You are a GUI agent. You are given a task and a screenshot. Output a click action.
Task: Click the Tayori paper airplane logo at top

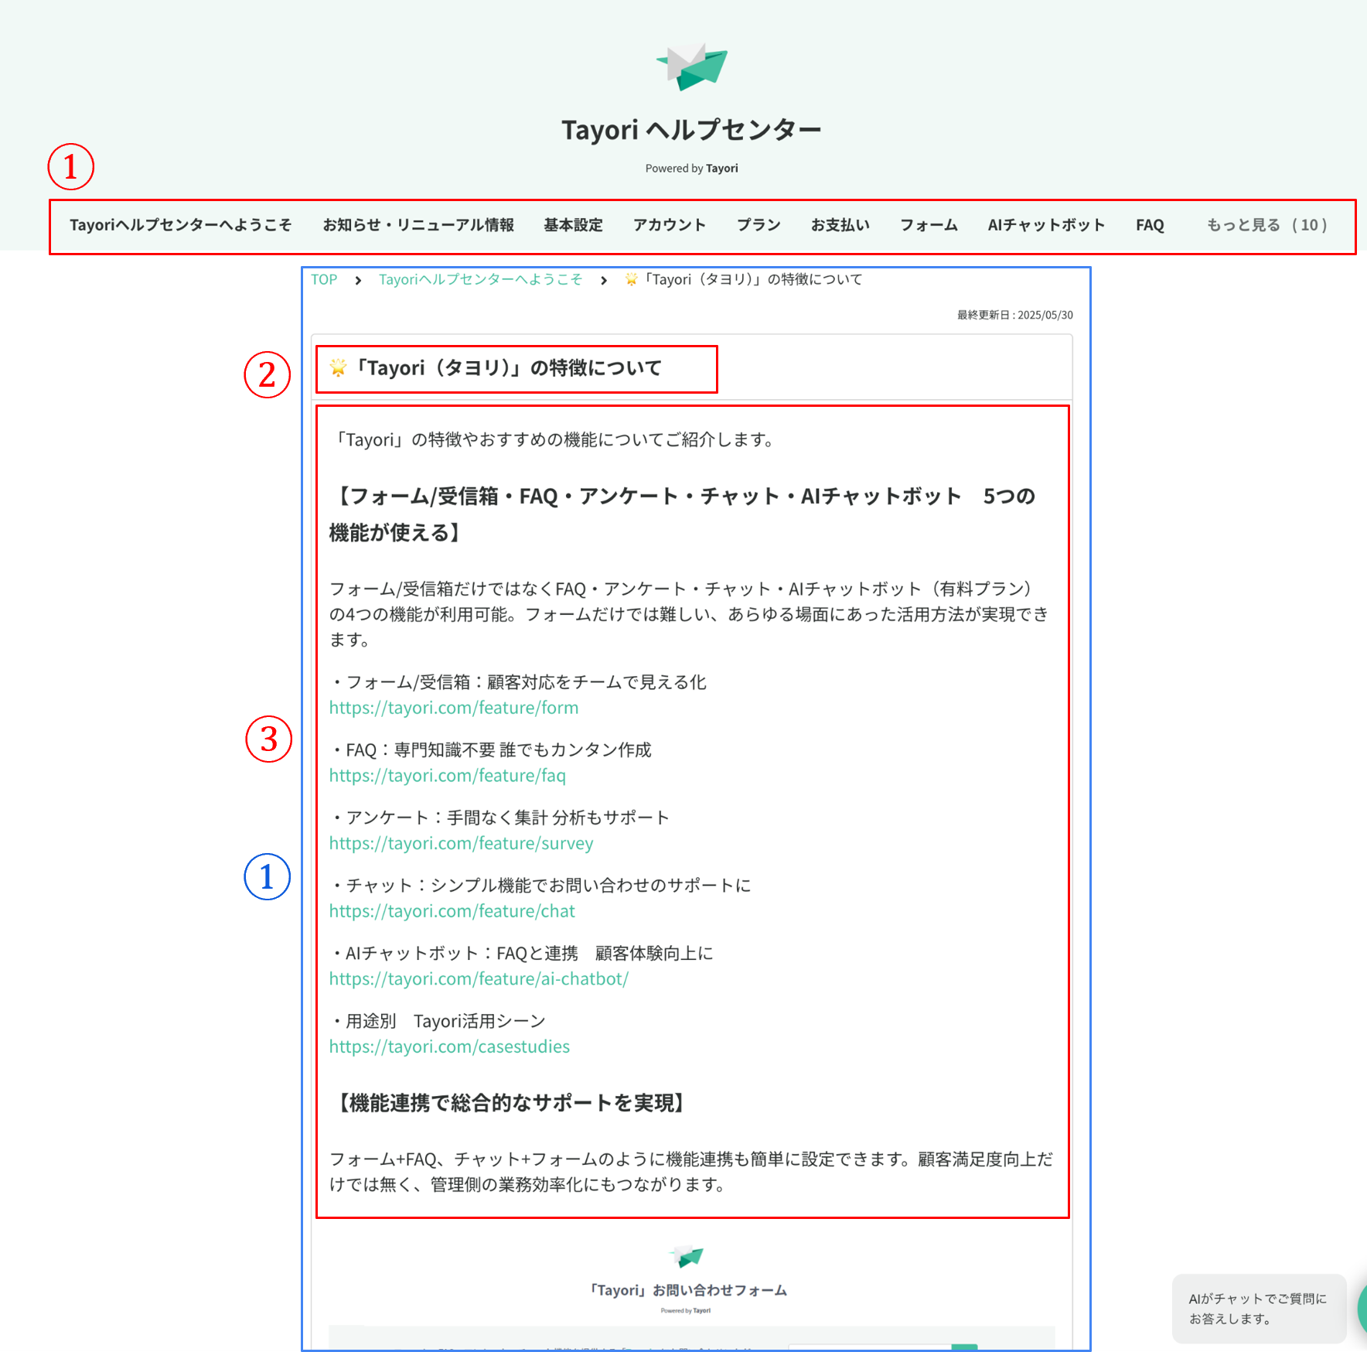tap(691, 68)
